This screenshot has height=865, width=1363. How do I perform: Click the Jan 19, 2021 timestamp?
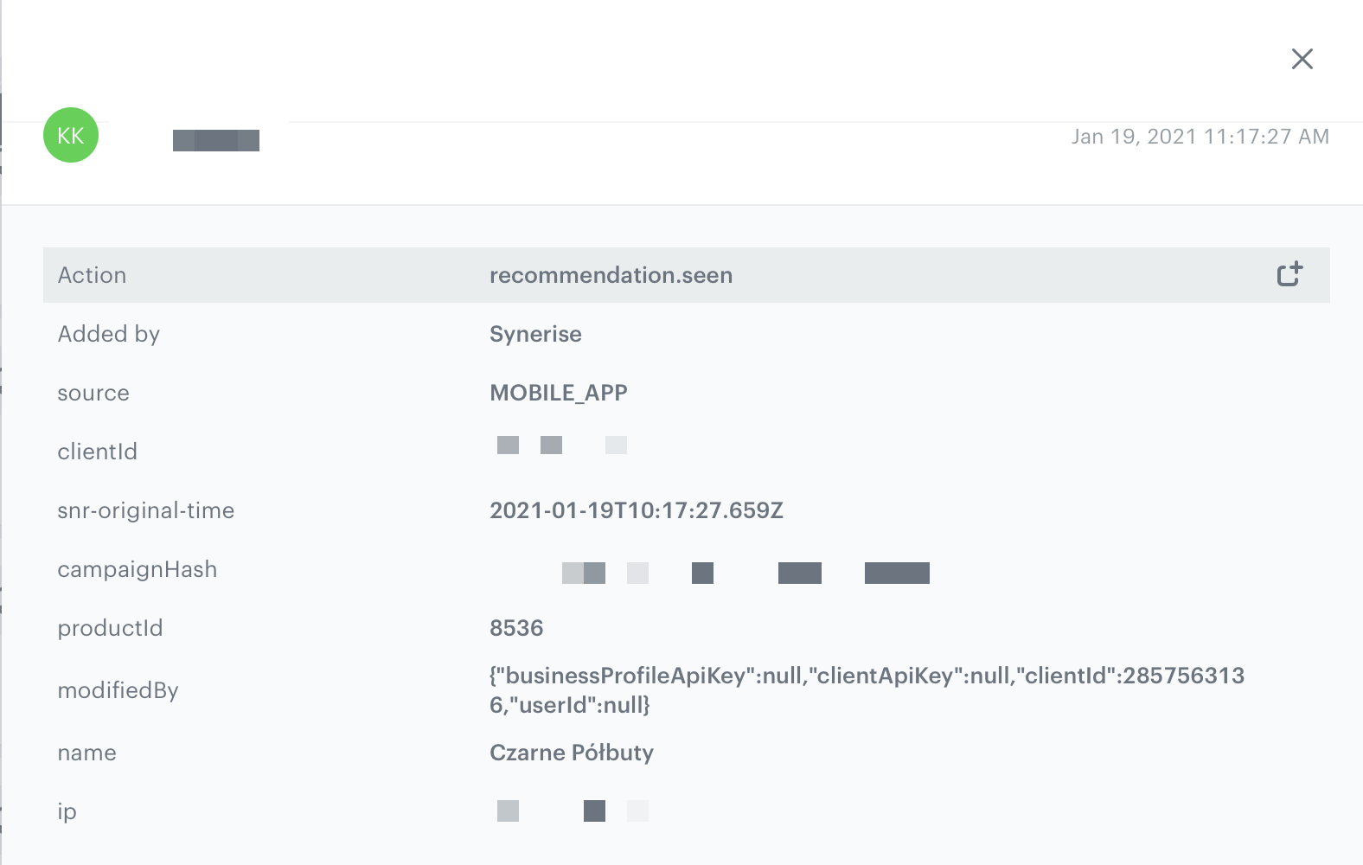click(1200, 137)
